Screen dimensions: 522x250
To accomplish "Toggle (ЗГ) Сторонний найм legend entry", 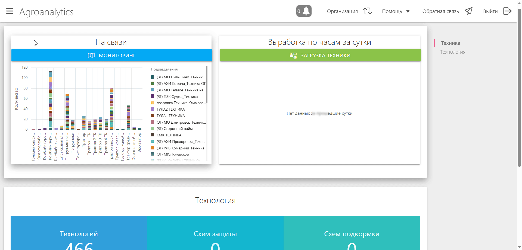I will (174, 129).
